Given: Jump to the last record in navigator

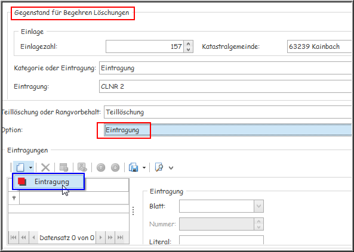Looking at the screenshot, I should click(x=121, y=237).
